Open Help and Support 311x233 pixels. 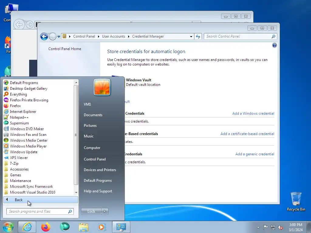point(98,191)
